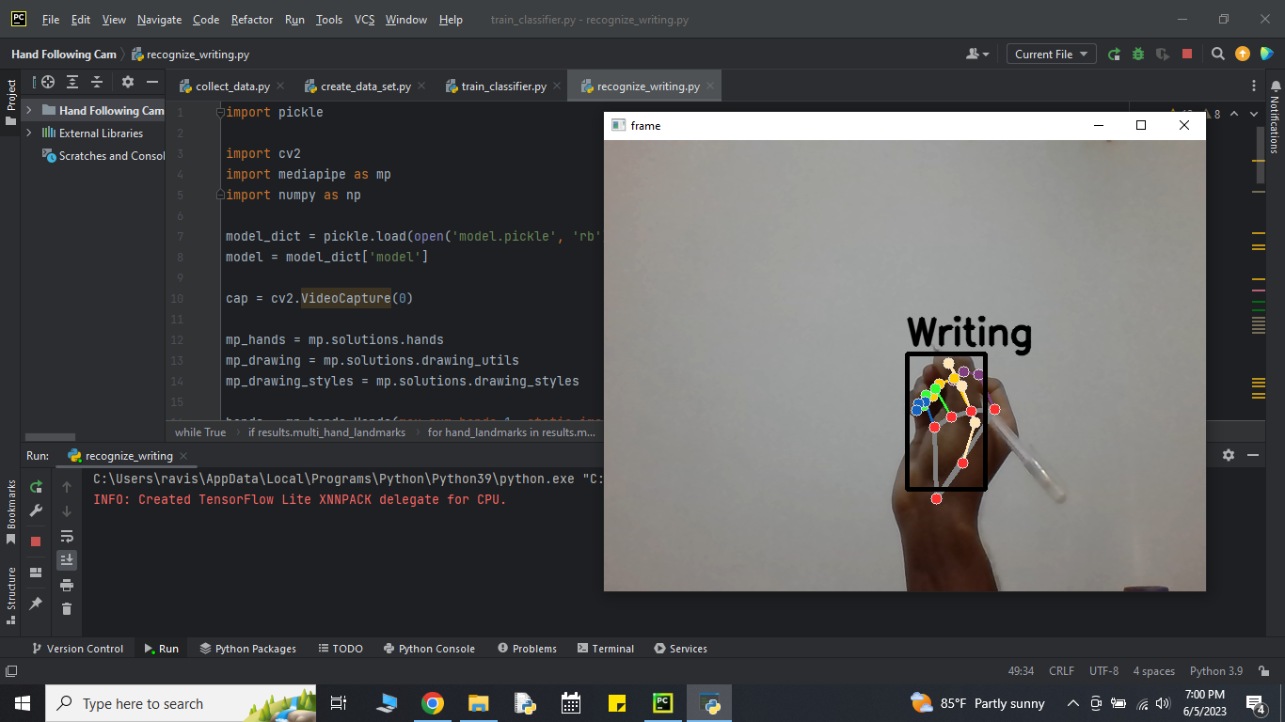This screenshot has height=722, width=1285.
Task: Clear console output with the trash icon
Action: click(67, 609)
